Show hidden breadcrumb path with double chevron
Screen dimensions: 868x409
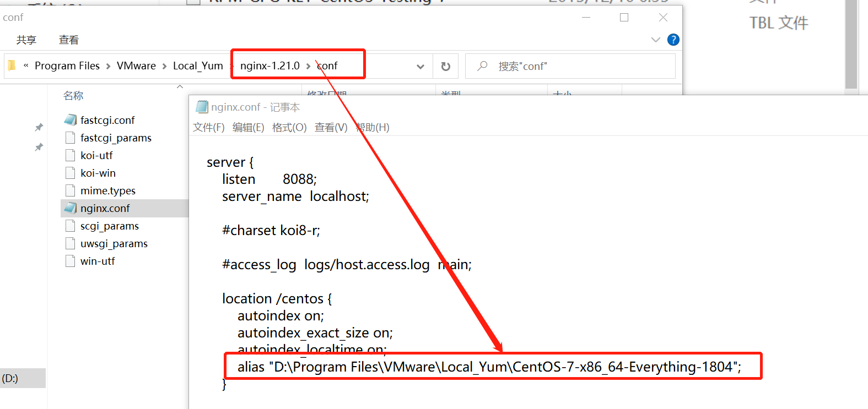[26, 66]
